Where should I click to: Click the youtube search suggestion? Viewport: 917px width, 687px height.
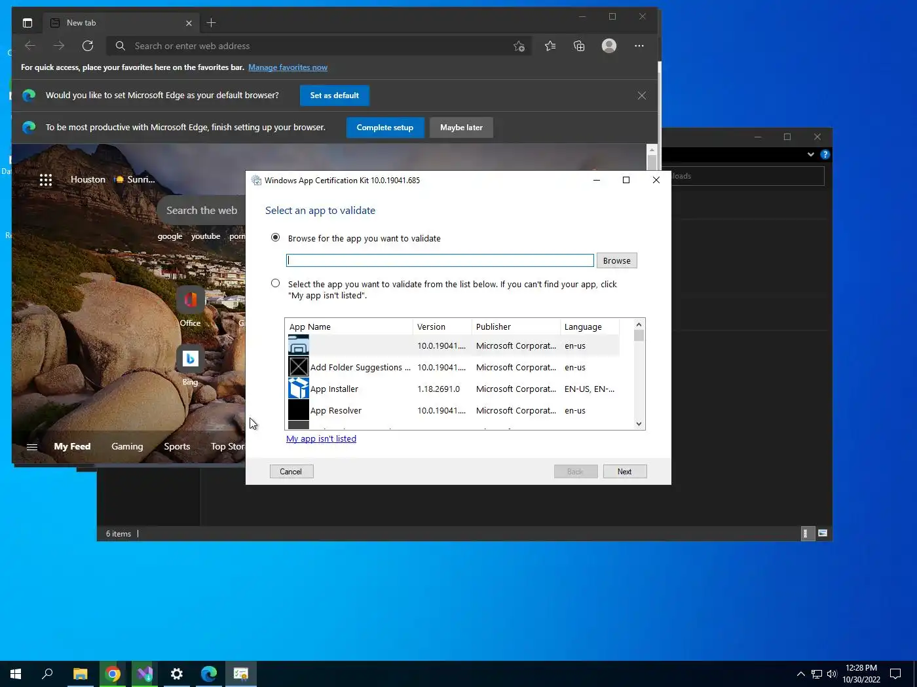tap(206, 236)
